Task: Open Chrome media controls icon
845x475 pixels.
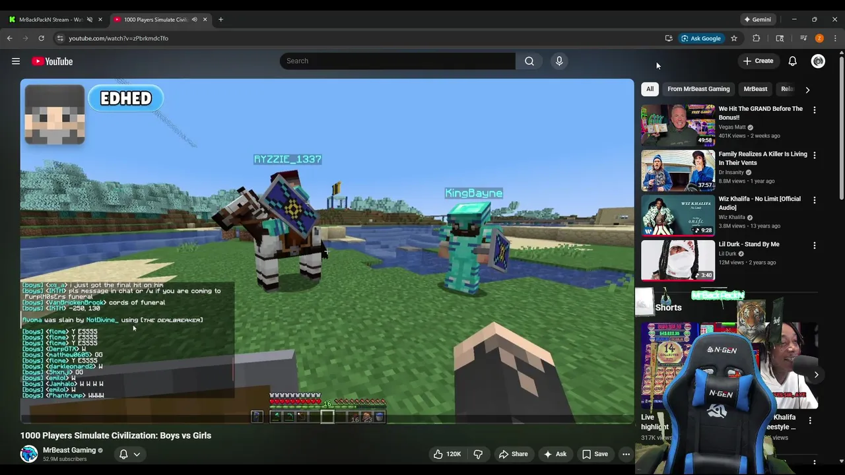Action: click(803, 38)
